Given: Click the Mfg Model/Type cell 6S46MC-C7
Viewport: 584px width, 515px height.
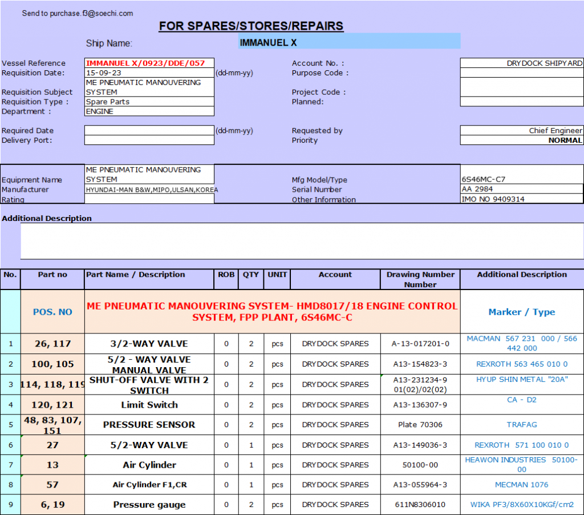Looking at the screenshot, I should pyautogui.click(x=521, y=179).
